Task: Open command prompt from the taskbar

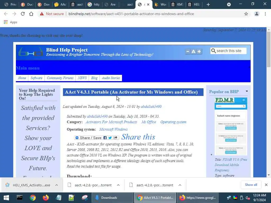Action: coord(20,198)
